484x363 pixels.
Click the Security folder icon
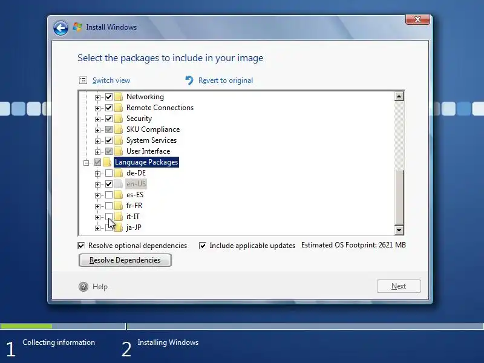point(119,119)
